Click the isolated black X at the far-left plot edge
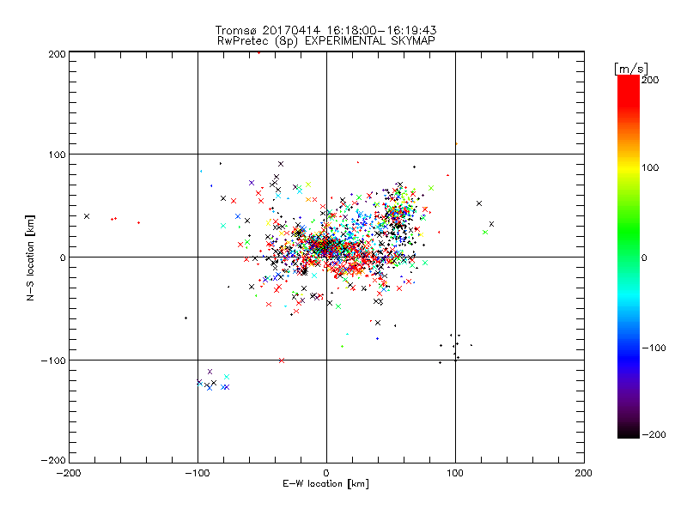The height and width of the screenshot is (515, 687). (87, 216)
